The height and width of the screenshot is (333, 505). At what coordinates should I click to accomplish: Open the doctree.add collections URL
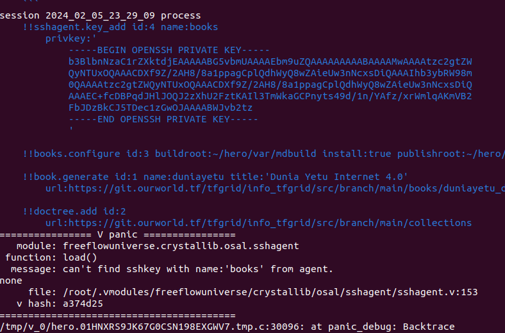(x=258, y=223)
